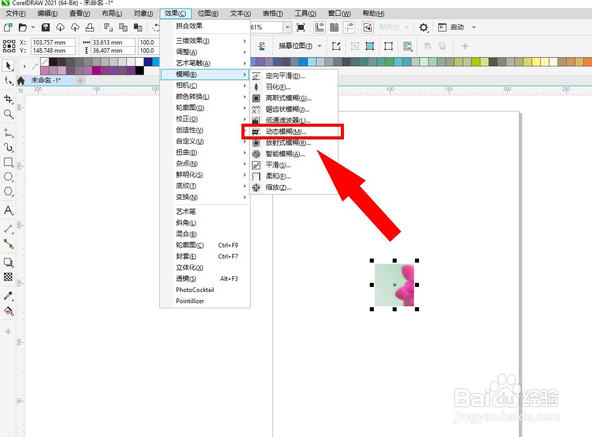Image resolution: width=592 pixels, height=437 pixels.
Task: Click the Full-screen preview icon
Action: (301, 27)
